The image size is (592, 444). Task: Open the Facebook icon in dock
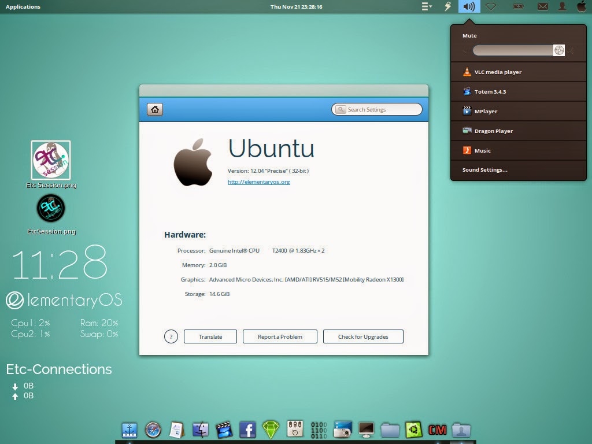click(x=247, y=430)
